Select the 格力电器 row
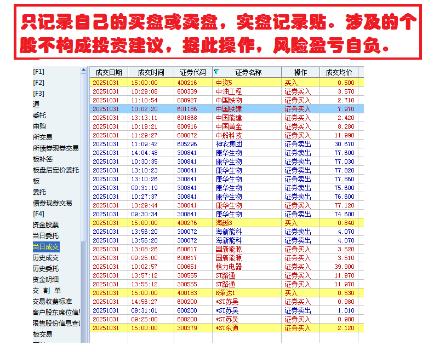428x346 pixels. [x=226, y=267]
